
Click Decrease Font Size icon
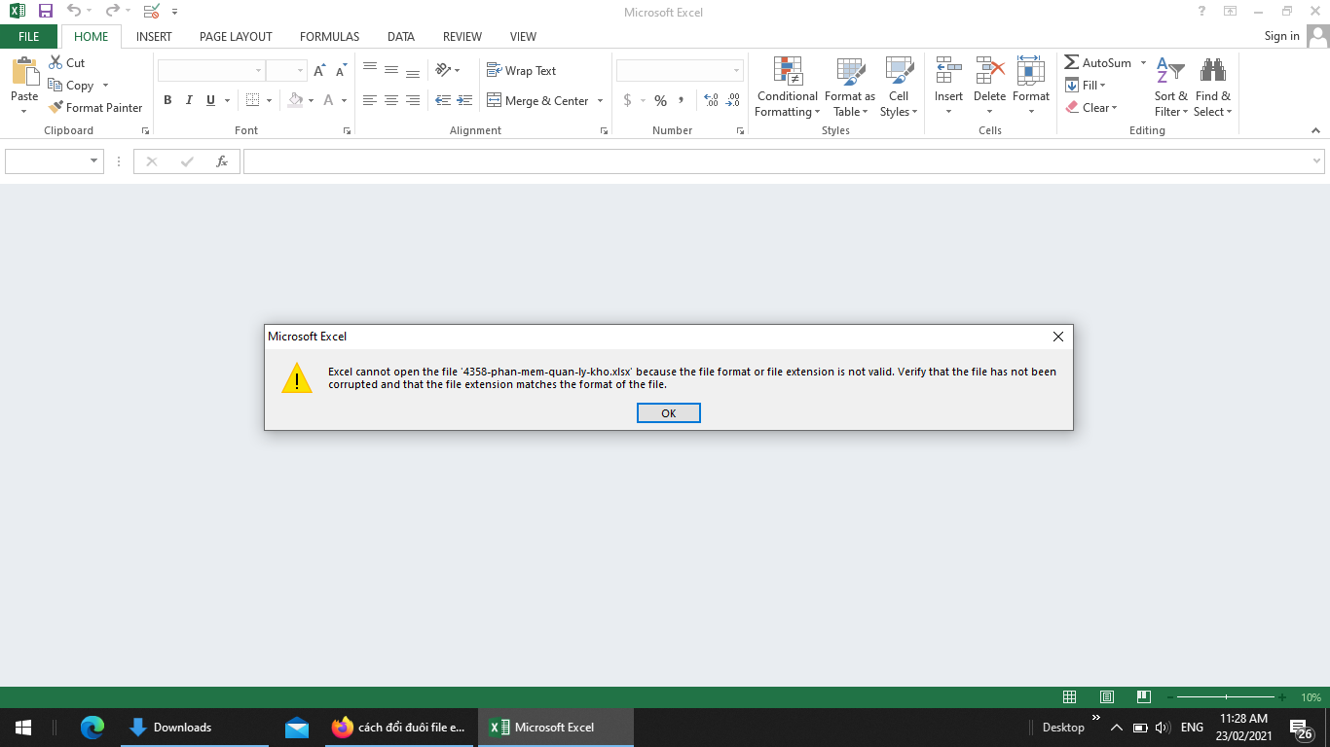click(341, 71)
